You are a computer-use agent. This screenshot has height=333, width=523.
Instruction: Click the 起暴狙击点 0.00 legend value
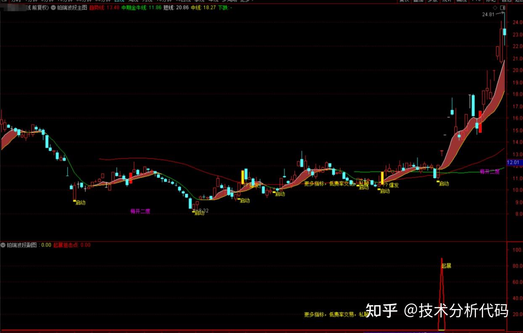72,245
